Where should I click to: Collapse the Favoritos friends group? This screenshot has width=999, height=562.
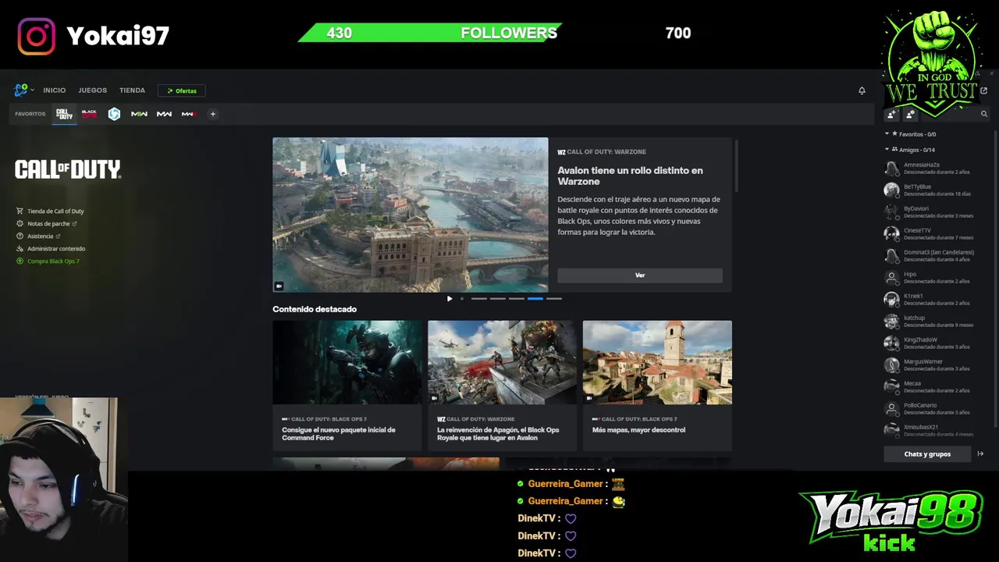tap(887, 134)
